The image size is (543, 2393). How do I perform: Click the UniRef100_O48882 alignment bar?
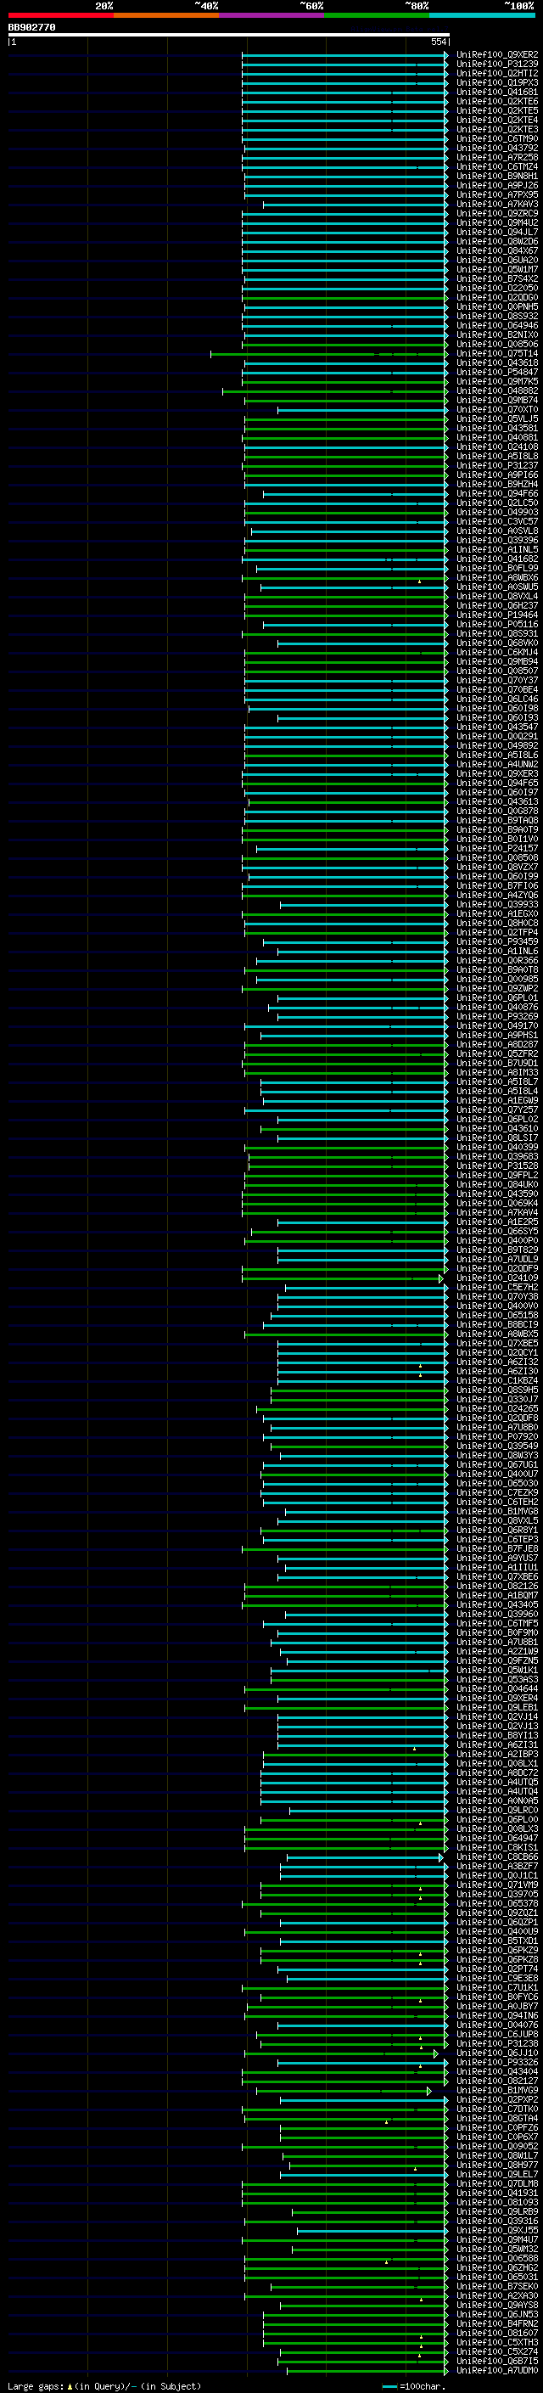335,391
